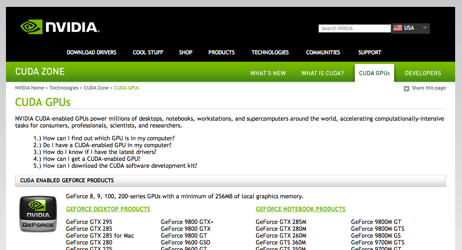Go to Technologies breadcrumb link
This screenshot has width=462, height=250.
64,88
